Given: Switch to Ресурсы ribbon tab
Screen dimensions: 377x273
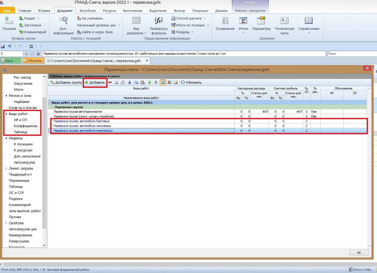Looking at the screenshot, I should tap(109, 11).
